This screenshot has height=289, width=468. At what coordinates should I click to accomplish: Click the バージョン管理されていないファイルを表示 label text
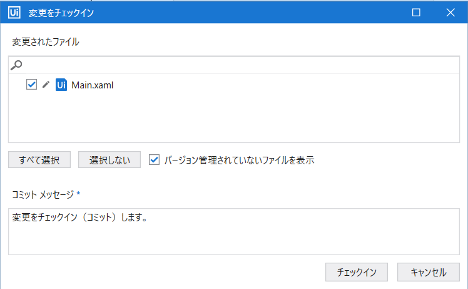(x=239, y=160)
